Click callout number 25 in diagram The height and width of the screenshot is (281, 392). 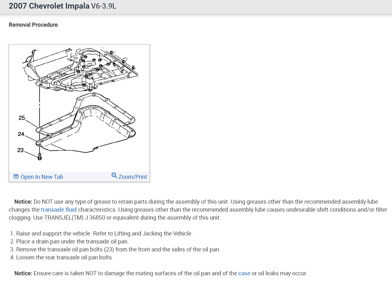pos(22,118)
